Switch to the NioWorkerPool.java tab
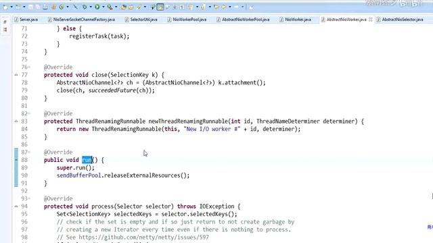This screenshot has height=243, width=433. [187, 20]
